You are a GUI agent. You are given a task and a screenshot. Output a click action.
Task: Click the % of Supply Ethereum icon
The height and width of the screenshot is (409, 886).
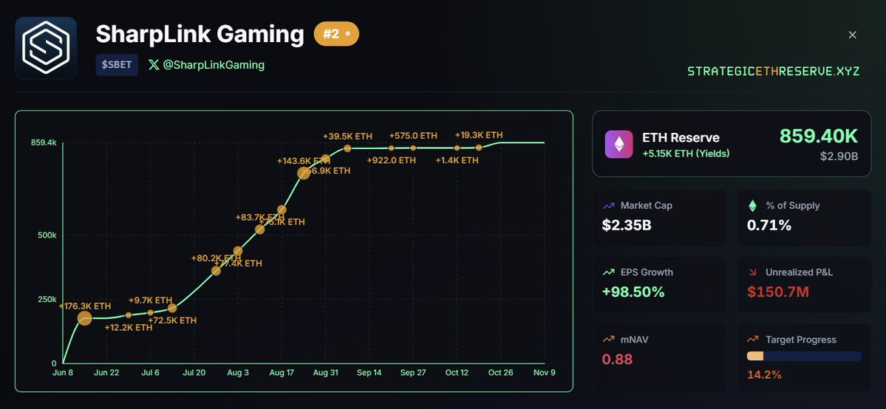(x=753, y=206)
